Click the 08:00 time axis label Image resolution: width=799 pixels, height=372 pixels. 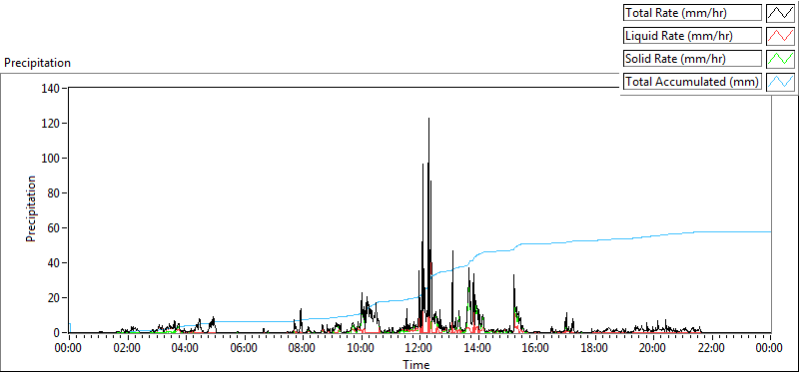coord(303,349)
